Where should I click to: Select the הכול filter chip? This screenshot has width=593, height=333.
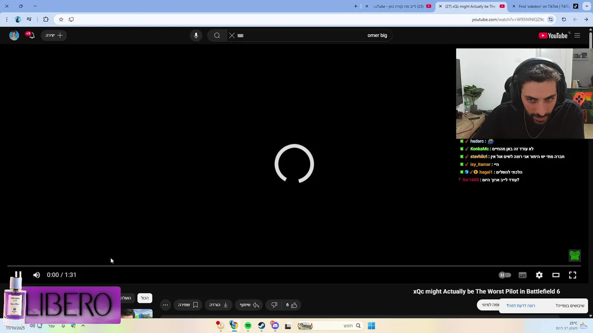pyautogui.click(x=145, y=298)
